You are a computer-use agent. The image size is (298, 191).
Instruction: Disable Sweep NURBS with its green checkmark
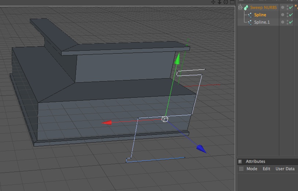pyautogui.click(x=291, y=7)
